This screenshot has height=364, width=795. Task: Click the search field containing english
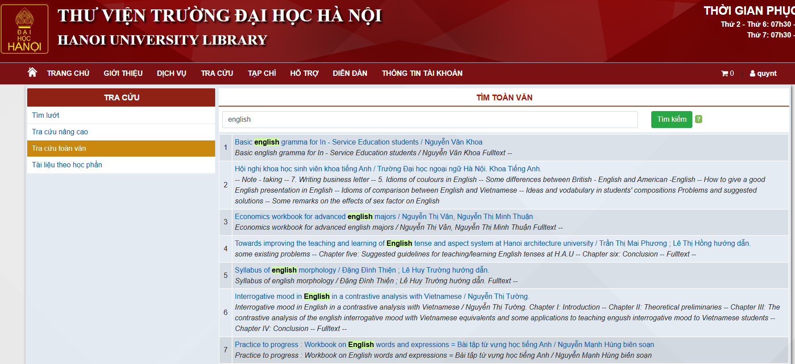click(x=429, y=120)
